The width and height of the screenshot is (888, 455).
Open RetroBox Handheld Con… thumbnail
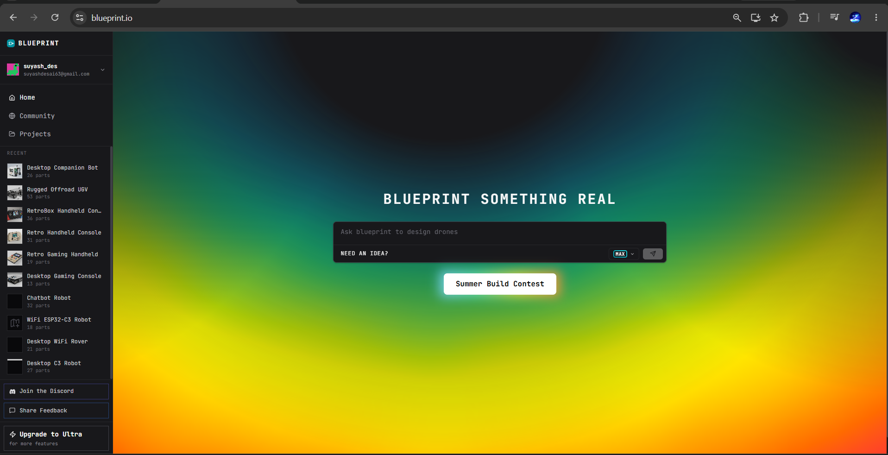click(15, 215)
